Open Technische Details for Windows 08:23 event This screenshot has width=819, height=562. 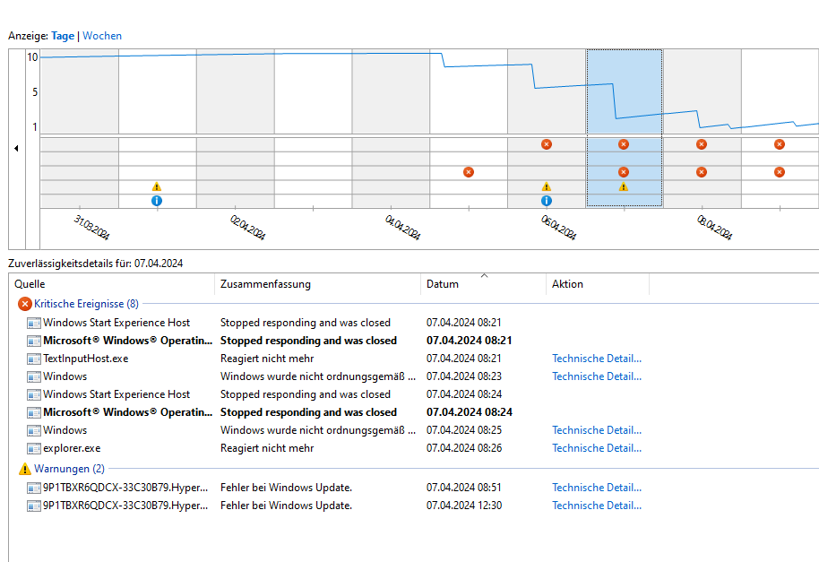tap(597, 376)
